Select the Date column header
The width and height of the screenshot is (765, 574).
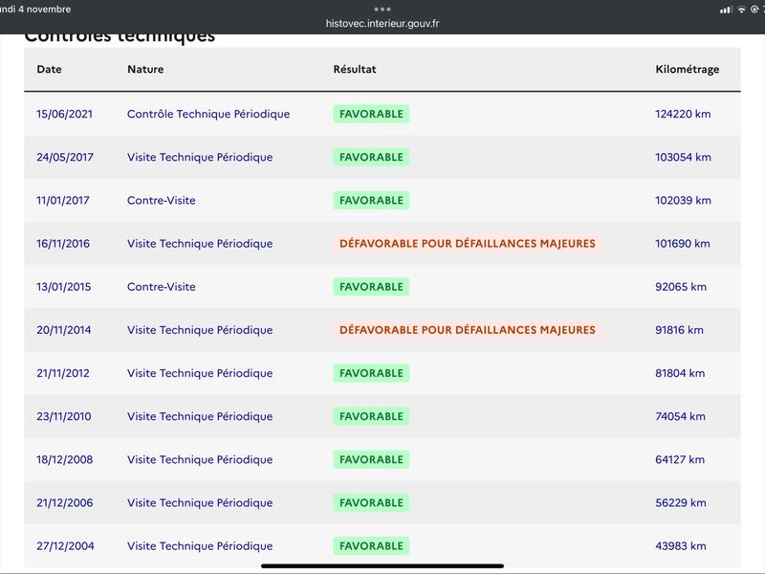[x=50, y=69]
